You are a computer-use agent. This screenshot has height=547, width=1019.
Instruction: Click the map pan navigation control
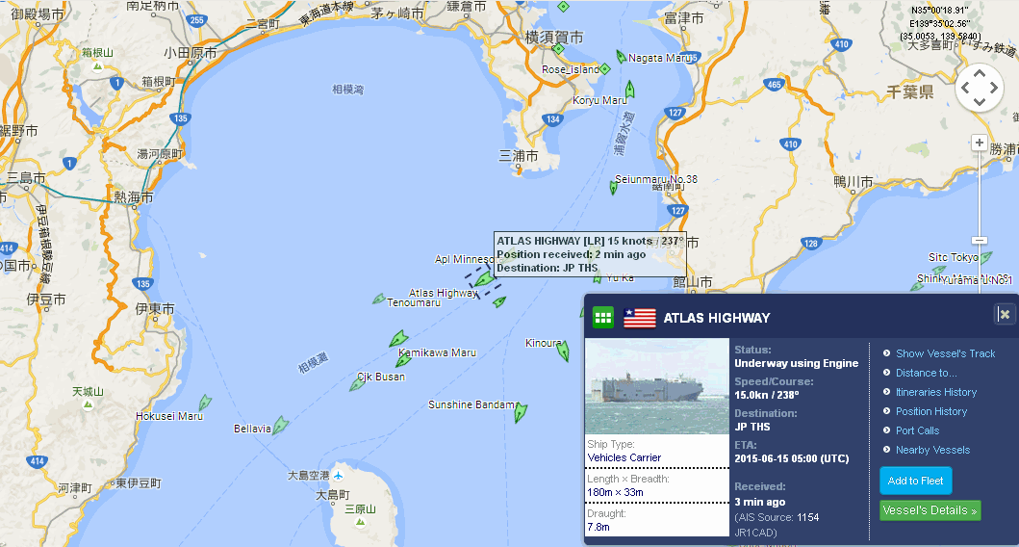click(980, 88)
